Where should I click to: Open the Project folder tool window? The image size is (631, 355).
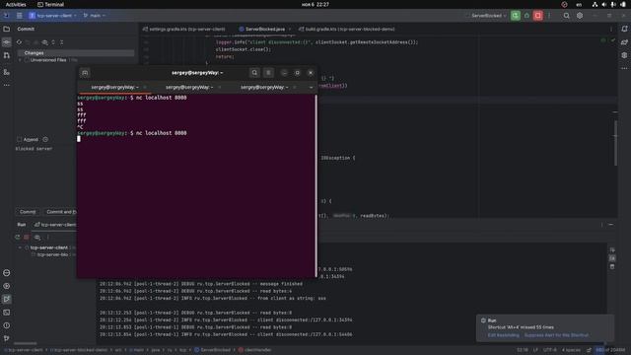point(7,29)
